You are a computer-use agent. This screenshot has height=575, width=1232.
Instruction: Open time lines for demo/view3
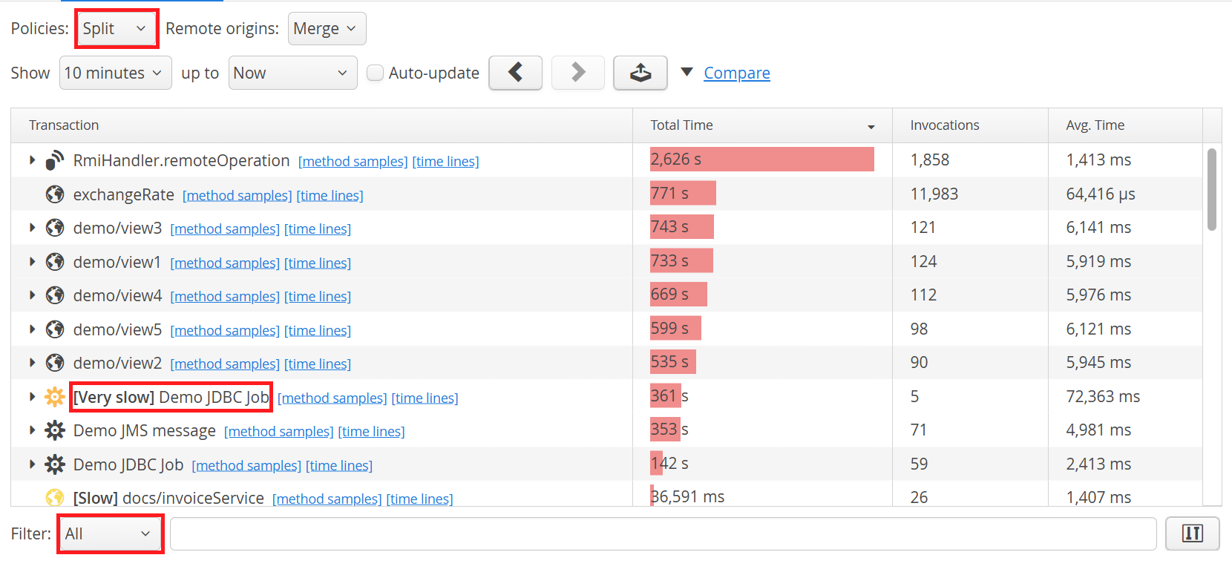(x=318, y=229)
